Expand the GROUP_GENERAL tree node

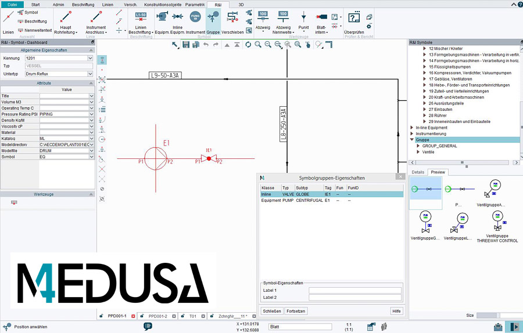tap(418, 146)
